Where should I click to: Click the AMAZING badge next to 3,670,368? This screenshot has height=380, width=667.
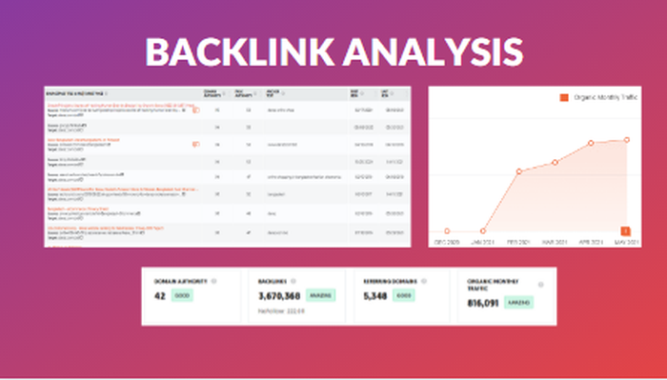point(320,296)
